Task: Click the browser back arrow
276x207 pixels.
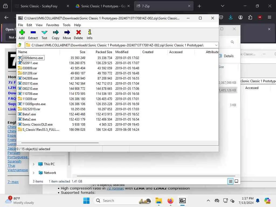Action: 6,17
